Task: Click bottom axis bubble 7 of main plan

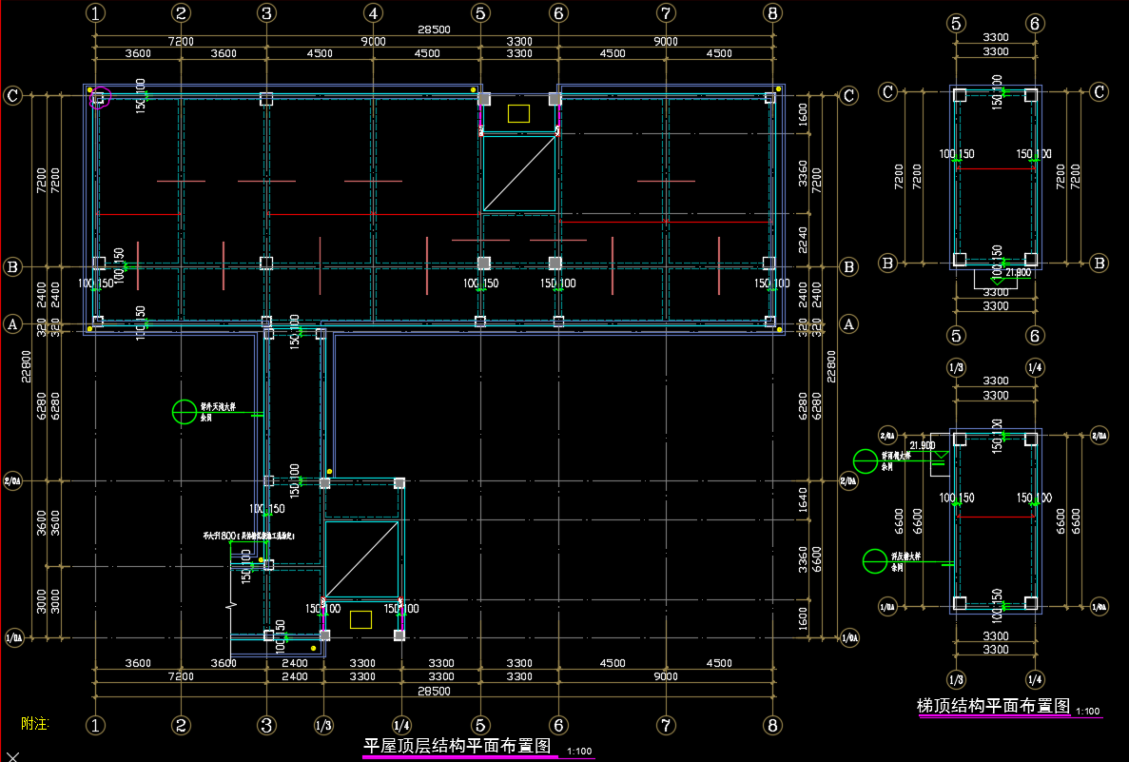Action: coord(666,725)
